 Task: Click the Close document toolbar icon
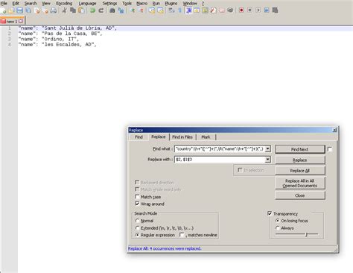(x=36, y=10)
